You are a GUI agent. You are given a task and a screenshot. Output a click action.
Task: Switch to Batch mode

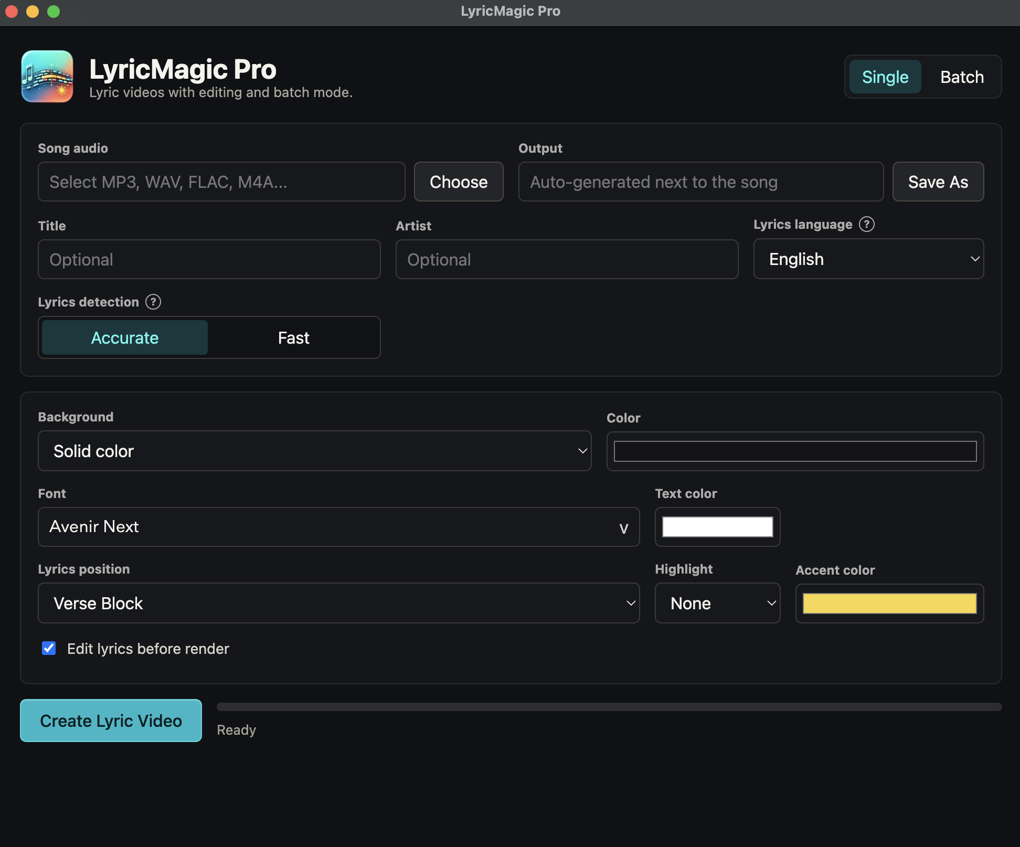click(962, 77)
